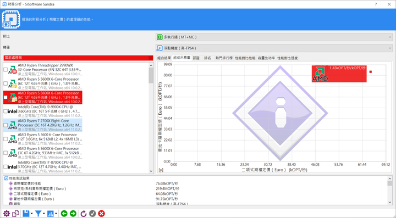396x218 pixels.
Task: Click the 性能測試結果 header icon
Action: point(6,178)
